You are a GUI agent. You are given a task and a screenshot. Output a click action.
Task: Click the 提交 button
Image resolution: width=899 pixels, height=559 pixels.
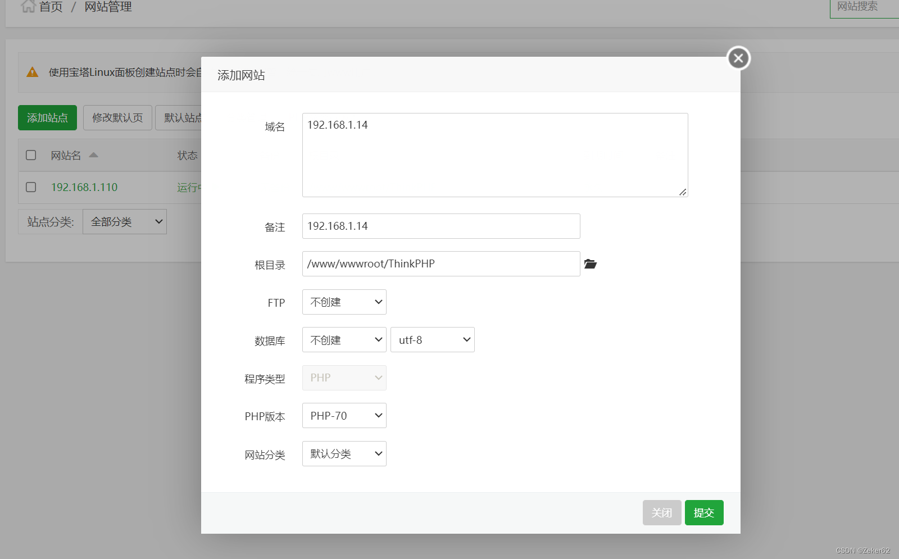[704, 513]
